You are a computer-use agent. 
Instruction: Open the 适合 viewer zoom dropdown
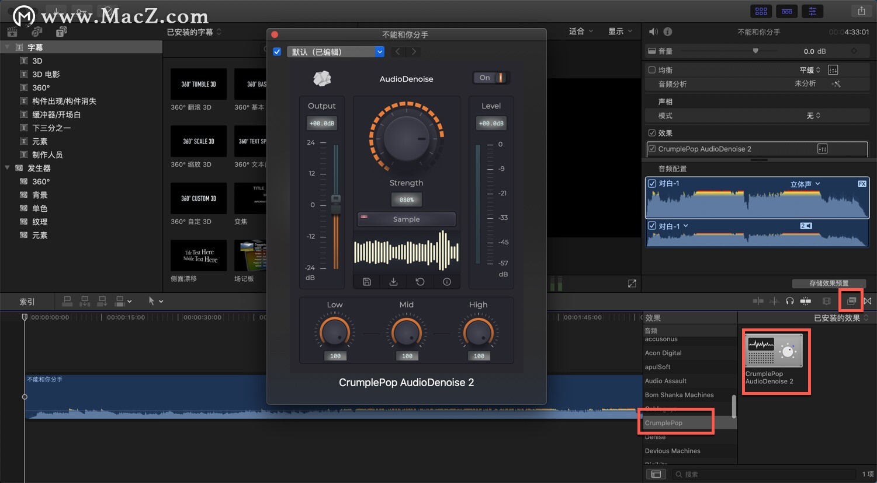pos(581,32)
